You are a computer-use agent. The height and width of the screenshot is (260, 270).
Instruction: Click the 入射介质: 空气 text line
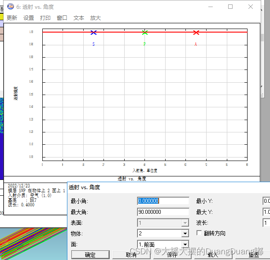30,195
